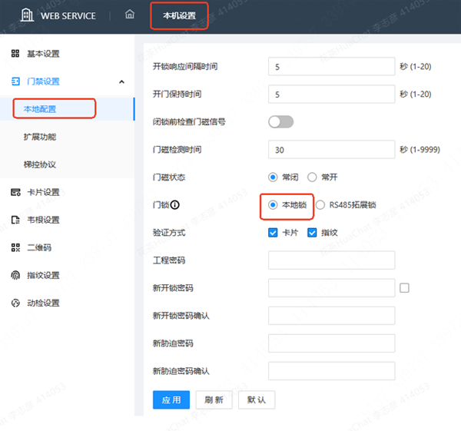Viewport: 461px width, 431px height.
Task: Tick the checkbox beside 新开锁密码 field
Action: pyautogui.click(x=405, y=288)
